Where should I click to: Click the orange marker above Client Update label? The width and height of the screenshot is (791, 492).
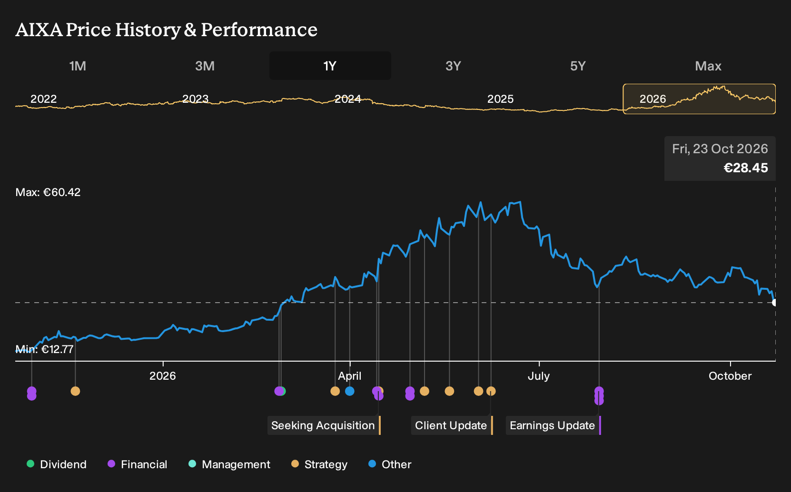pyautogui.click(x=491, y=391)
